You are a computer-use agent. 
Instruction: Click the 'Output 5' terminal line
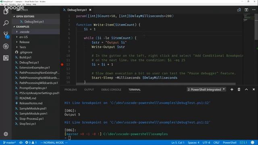(x=72, y=114)
